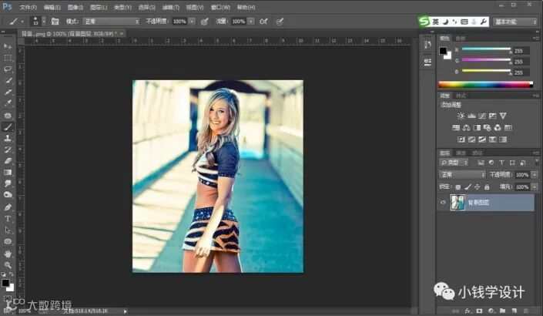Open the 文件(F) menu
This screenshot has width=543, height=316.
[28, 7]
